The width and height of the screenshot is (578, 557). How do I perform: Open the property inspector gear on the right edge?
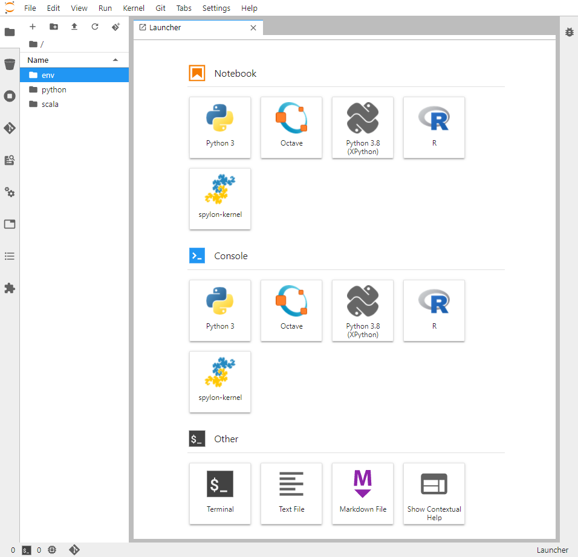569,32
